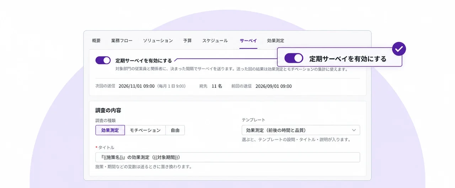
Task: Click the purple checkmark badge on callout
Action: click(399, 49)
